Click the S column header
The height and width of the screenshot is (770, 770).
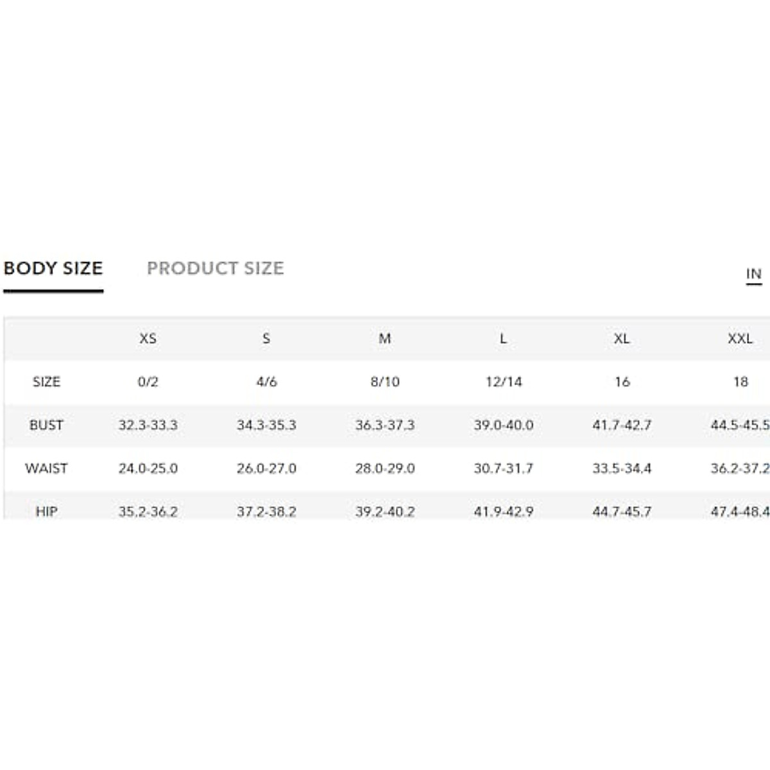(266, 339)
